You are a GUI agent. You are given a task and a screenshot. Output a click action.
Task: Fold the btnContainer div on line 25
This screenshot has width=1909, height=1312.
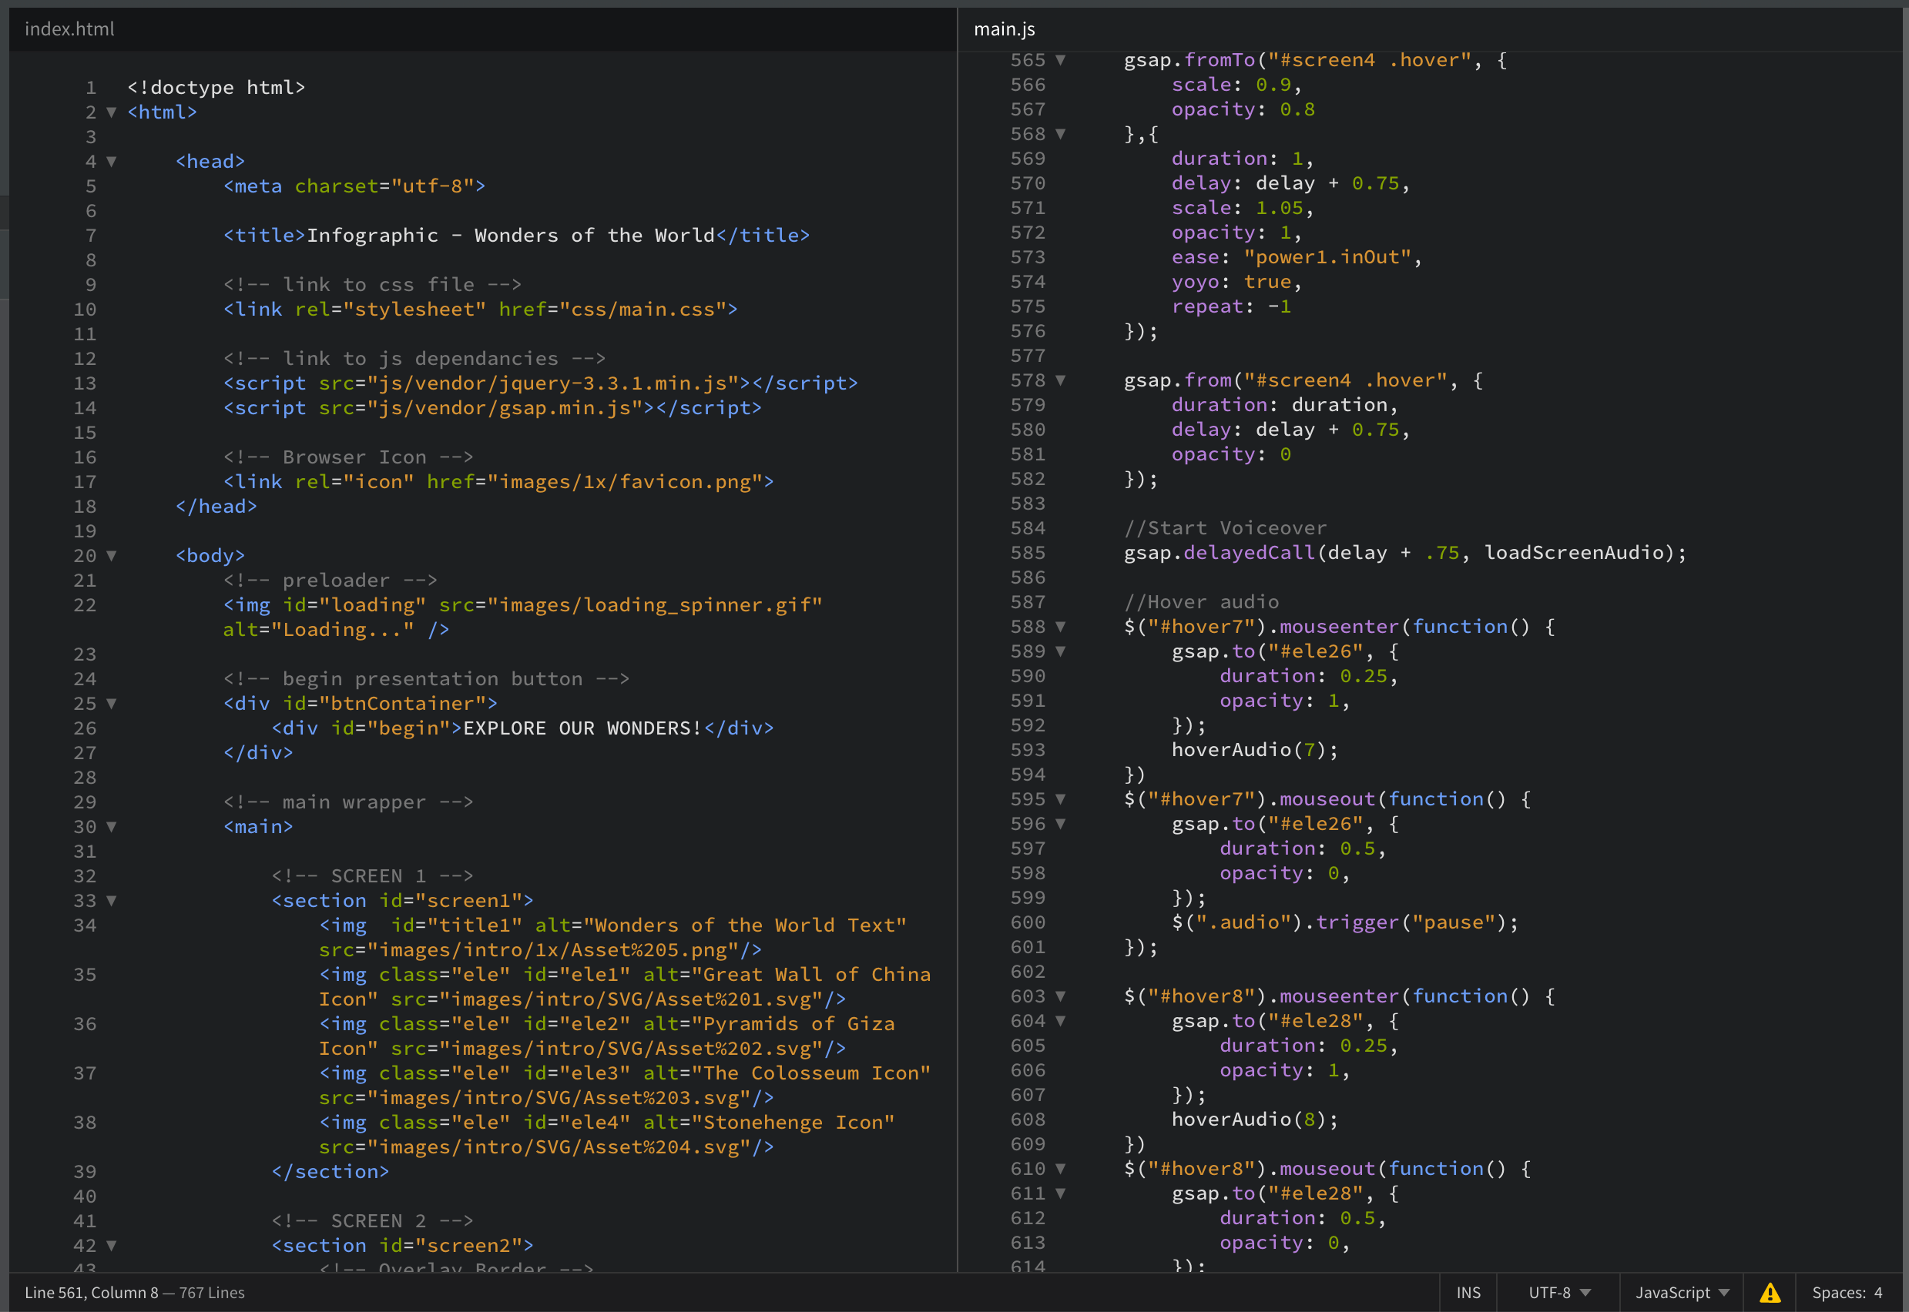tap(111, 704)
